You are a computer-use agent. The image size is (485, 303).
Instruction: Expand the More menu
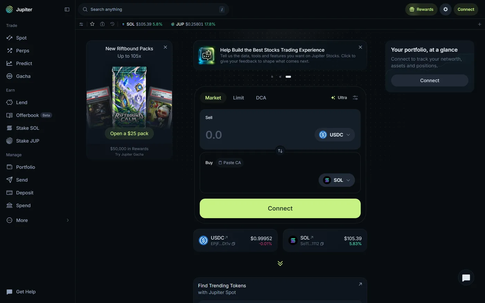(38, 220)
